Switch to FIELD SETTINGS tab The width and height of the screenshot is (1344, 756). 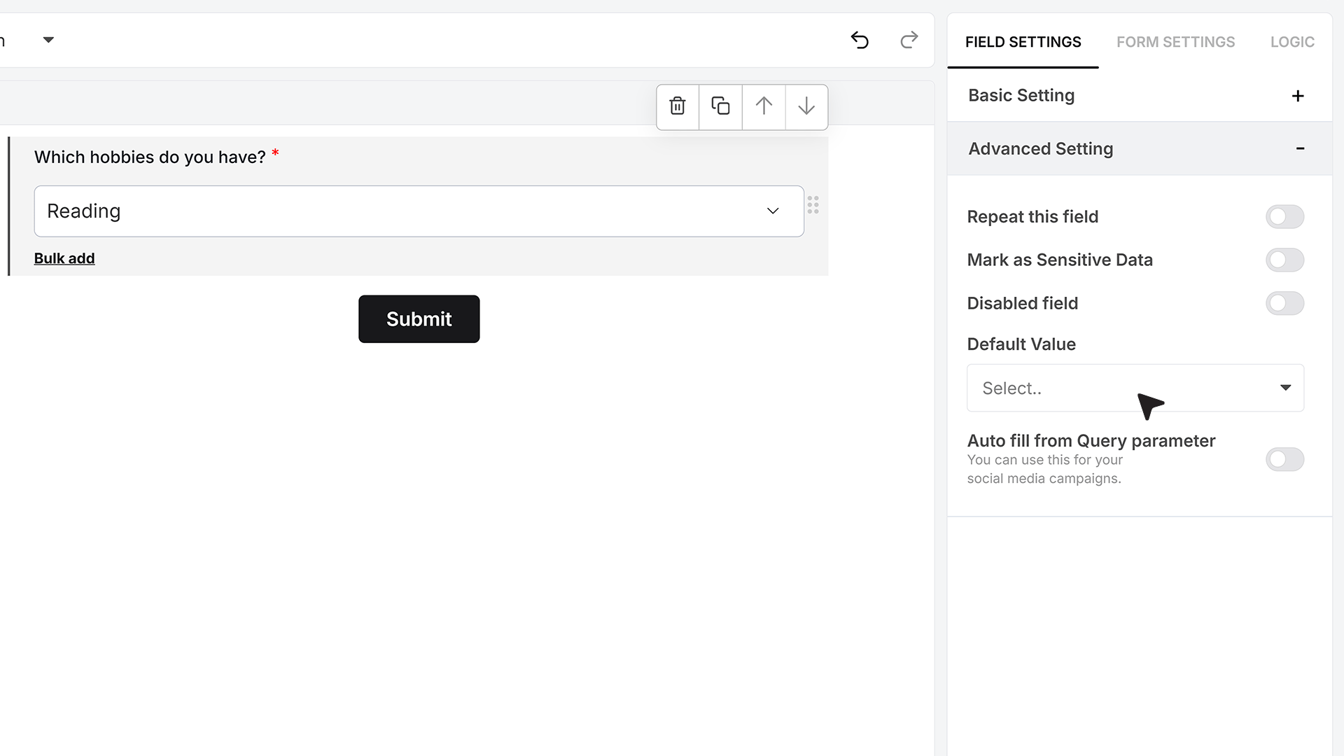1023,42
